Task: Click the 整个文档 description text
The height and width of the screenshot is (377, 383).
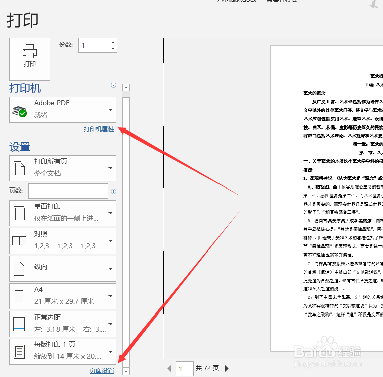Action: (47, 173)
